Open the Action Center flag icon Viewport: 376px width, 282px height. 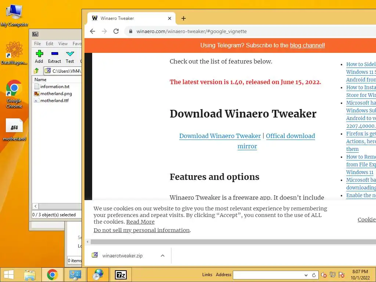341,275
